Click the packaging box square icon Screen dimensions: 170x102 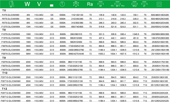tap(159, 4)
